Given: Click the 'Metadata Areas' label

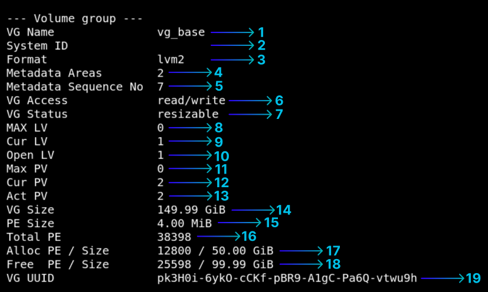Looking at the screenshot, I should pos(54,73).
